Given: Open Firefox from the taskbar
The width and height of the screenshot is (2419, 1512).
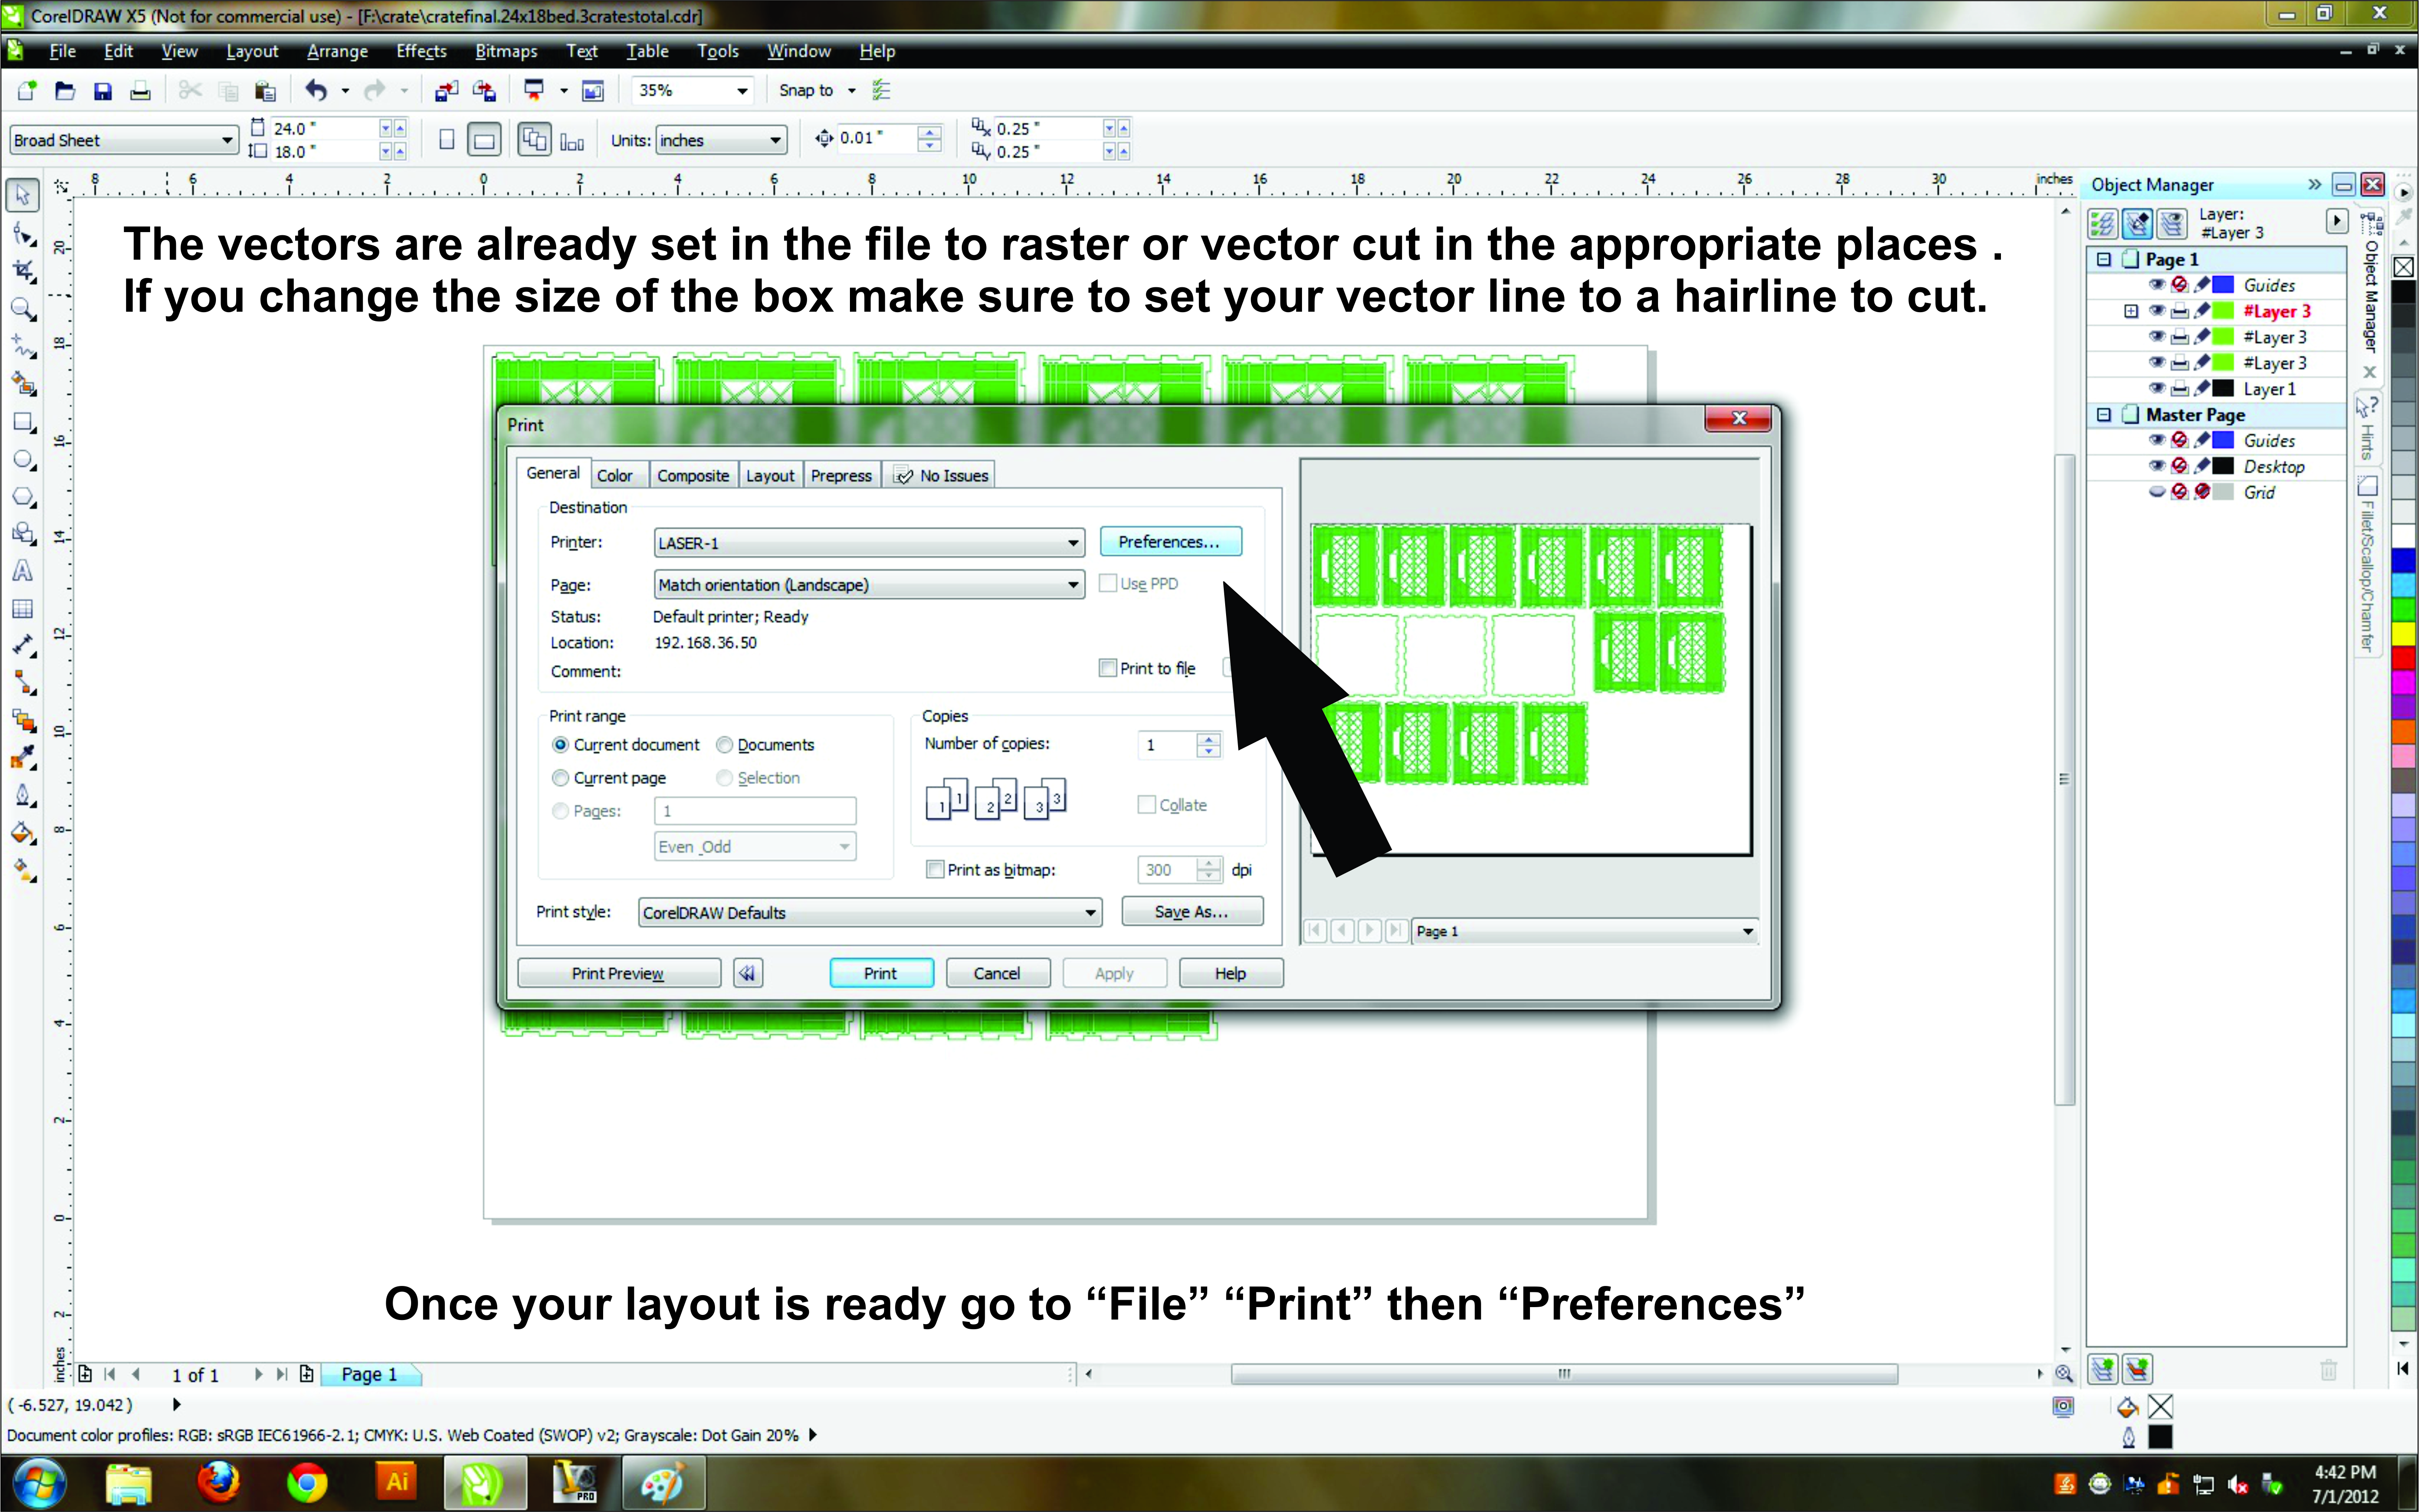Looking at the screenshot, I should 218,1482.
